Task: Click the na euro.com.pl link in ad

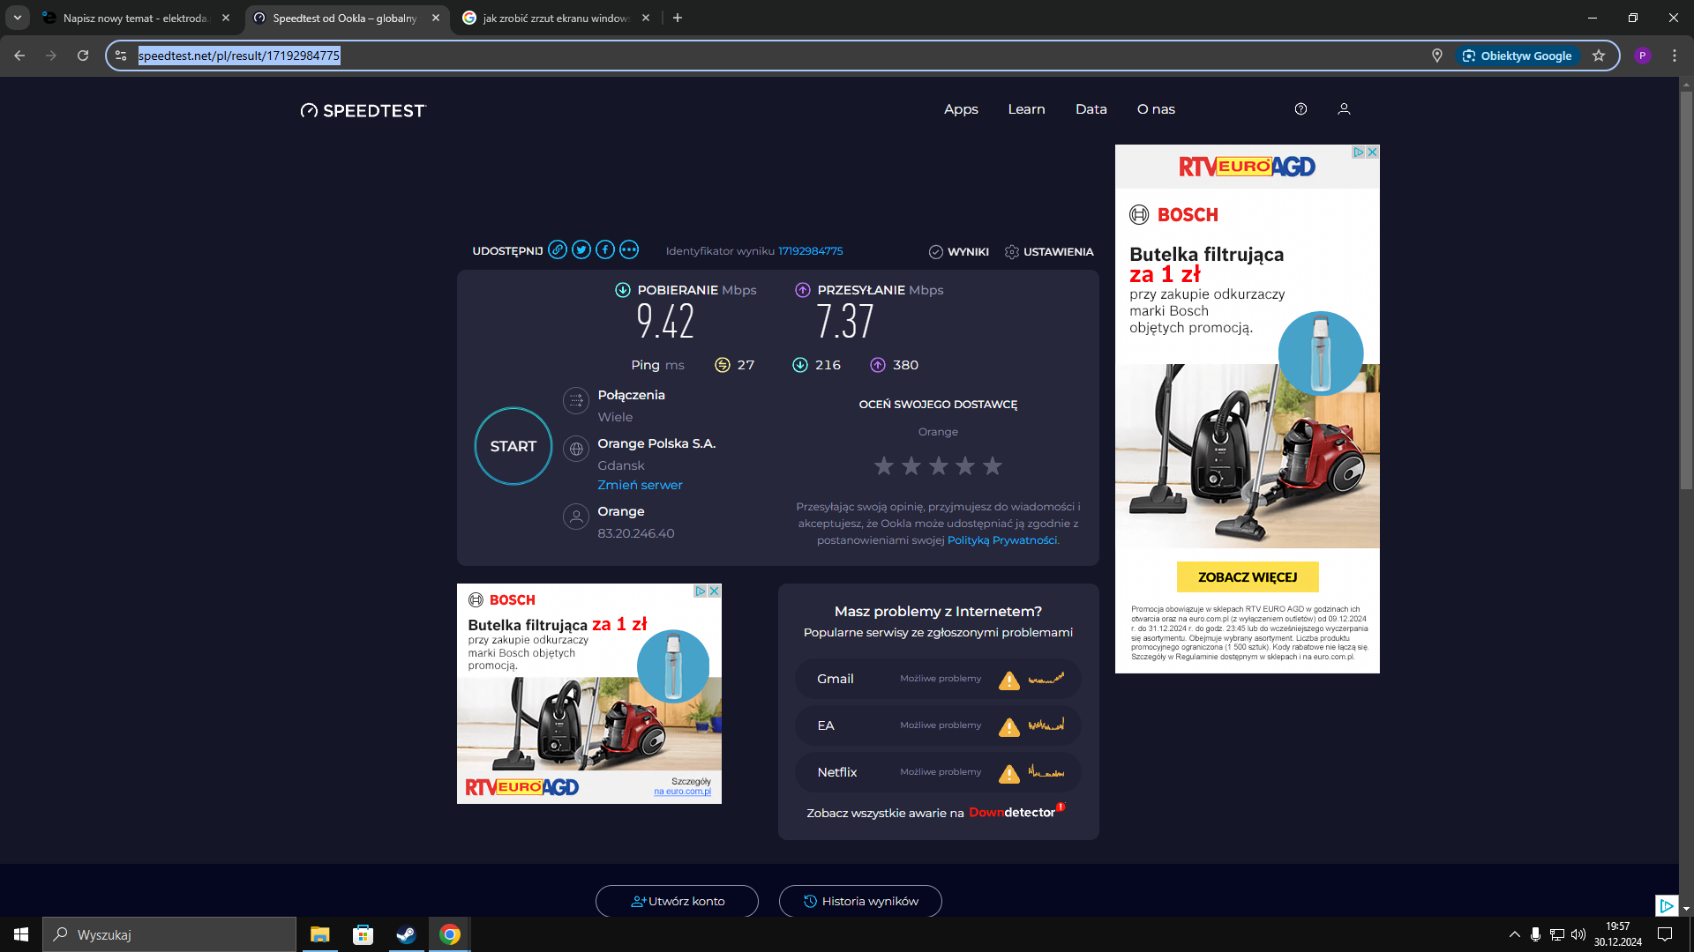Action: tap(682, 792)
